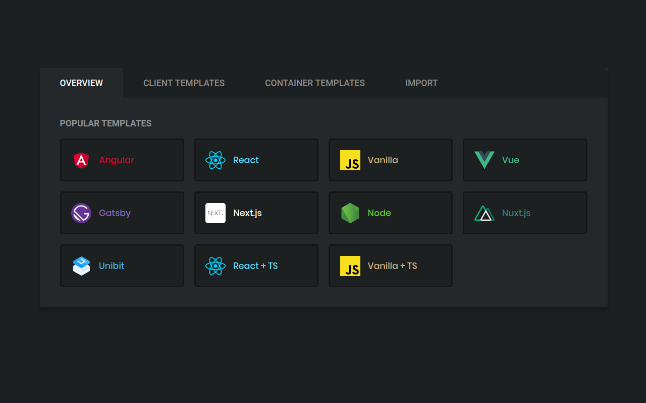Image resolution: width=646 pixels, height=403 pixels.
Task: Pick the Node template label
Action: pos(379,213)
